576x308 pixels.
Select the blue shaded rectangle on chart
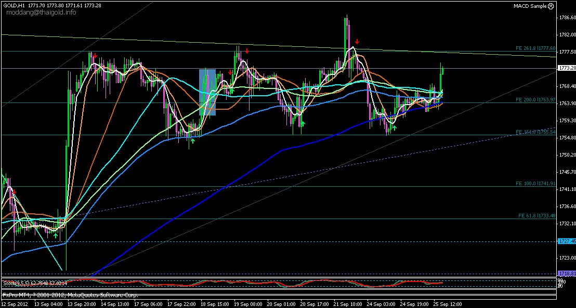207,92
